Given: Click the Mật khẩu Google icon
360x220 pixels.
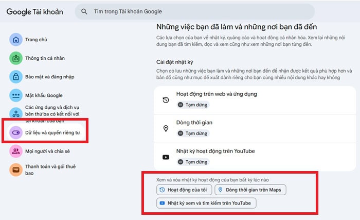Looking at the screenshot, I should pyautogui.click(x=16, y=95).
